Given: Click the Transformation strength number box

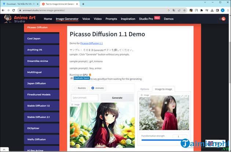Looking at the screenshot, I should [180, 136].
